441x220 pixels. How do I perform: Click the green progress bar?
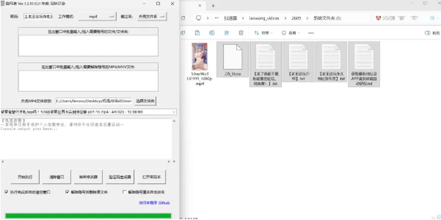point(88,216)
